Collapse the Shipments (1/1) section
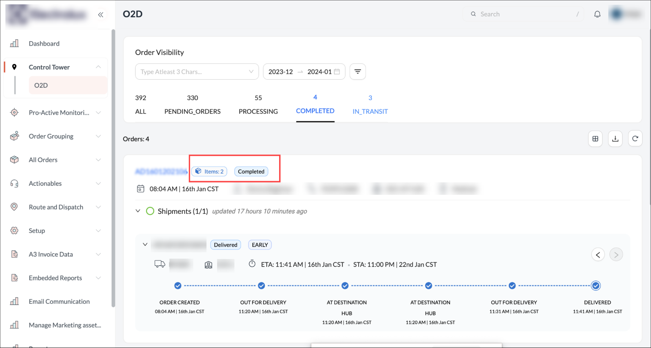The width and height of the screenshot is (651, 348). coord(138,211)
